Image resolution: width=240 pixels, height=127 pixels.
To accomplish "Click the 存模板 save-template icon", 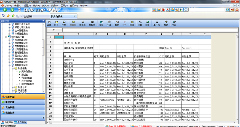I will click(x=82, y=23).
